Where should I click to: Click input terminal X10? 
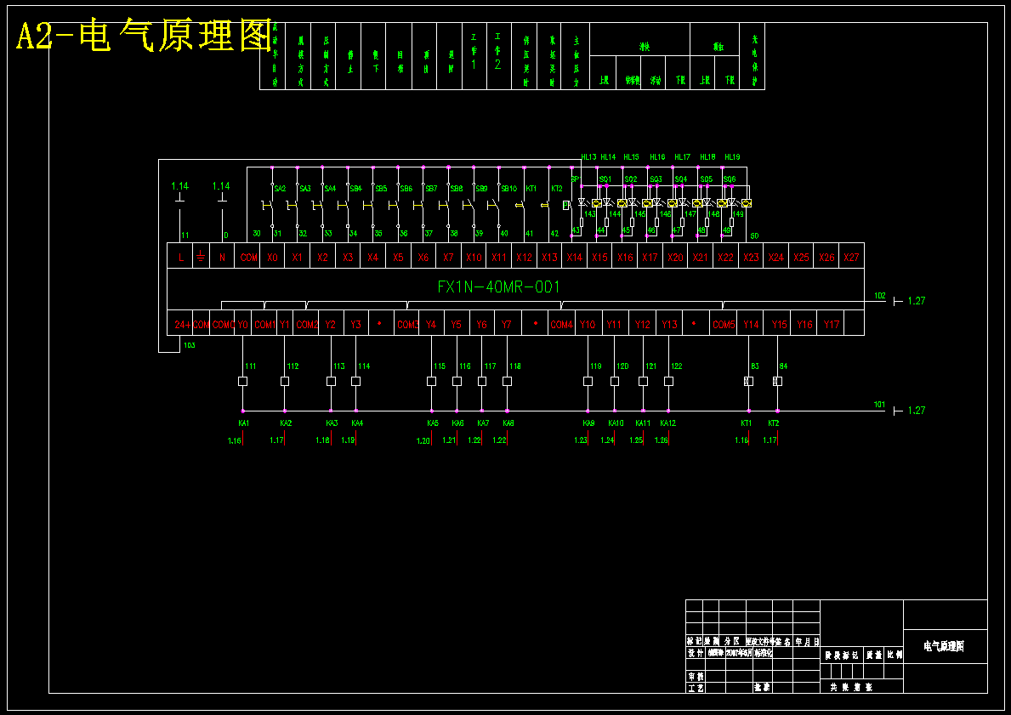[x=474, y=258]
